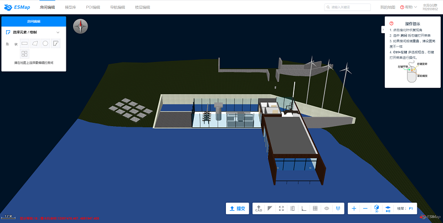Click the 提交 submit button

point(238,209)
